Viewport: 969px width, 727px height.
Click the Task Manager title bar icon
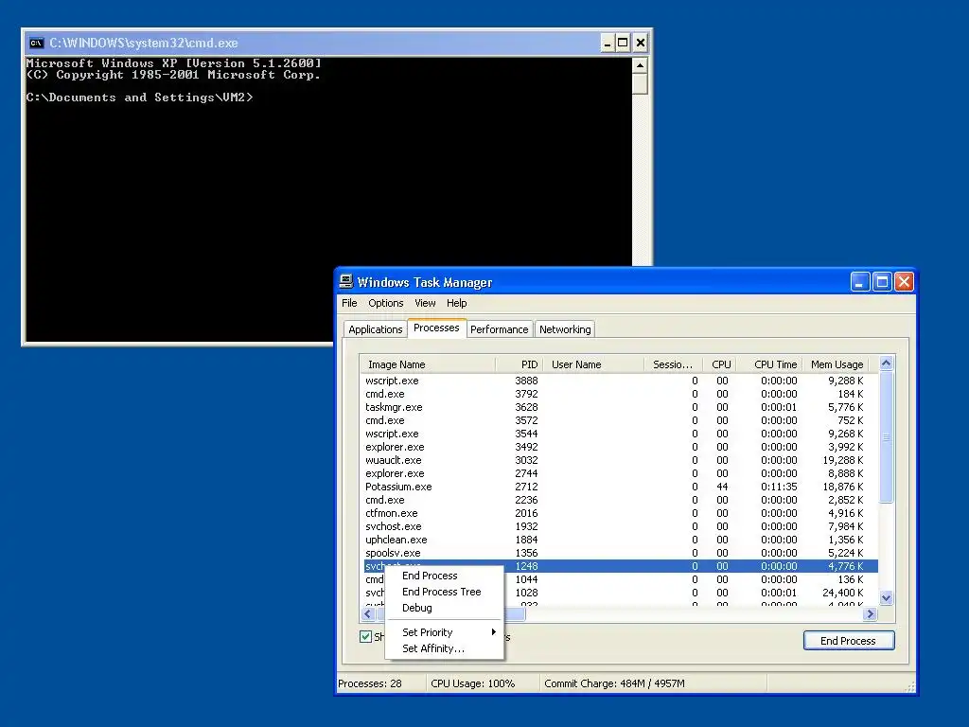[x=346, y=282]
